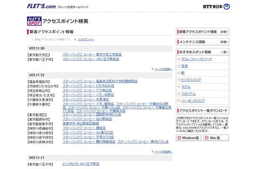Open スターバックス コーヒー JR八王子駅前店 link

(x=91, y=59)
